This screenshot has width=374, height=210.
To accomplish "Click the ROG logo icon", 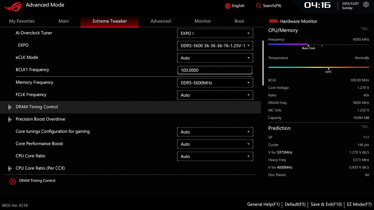I will pos(13,7).
